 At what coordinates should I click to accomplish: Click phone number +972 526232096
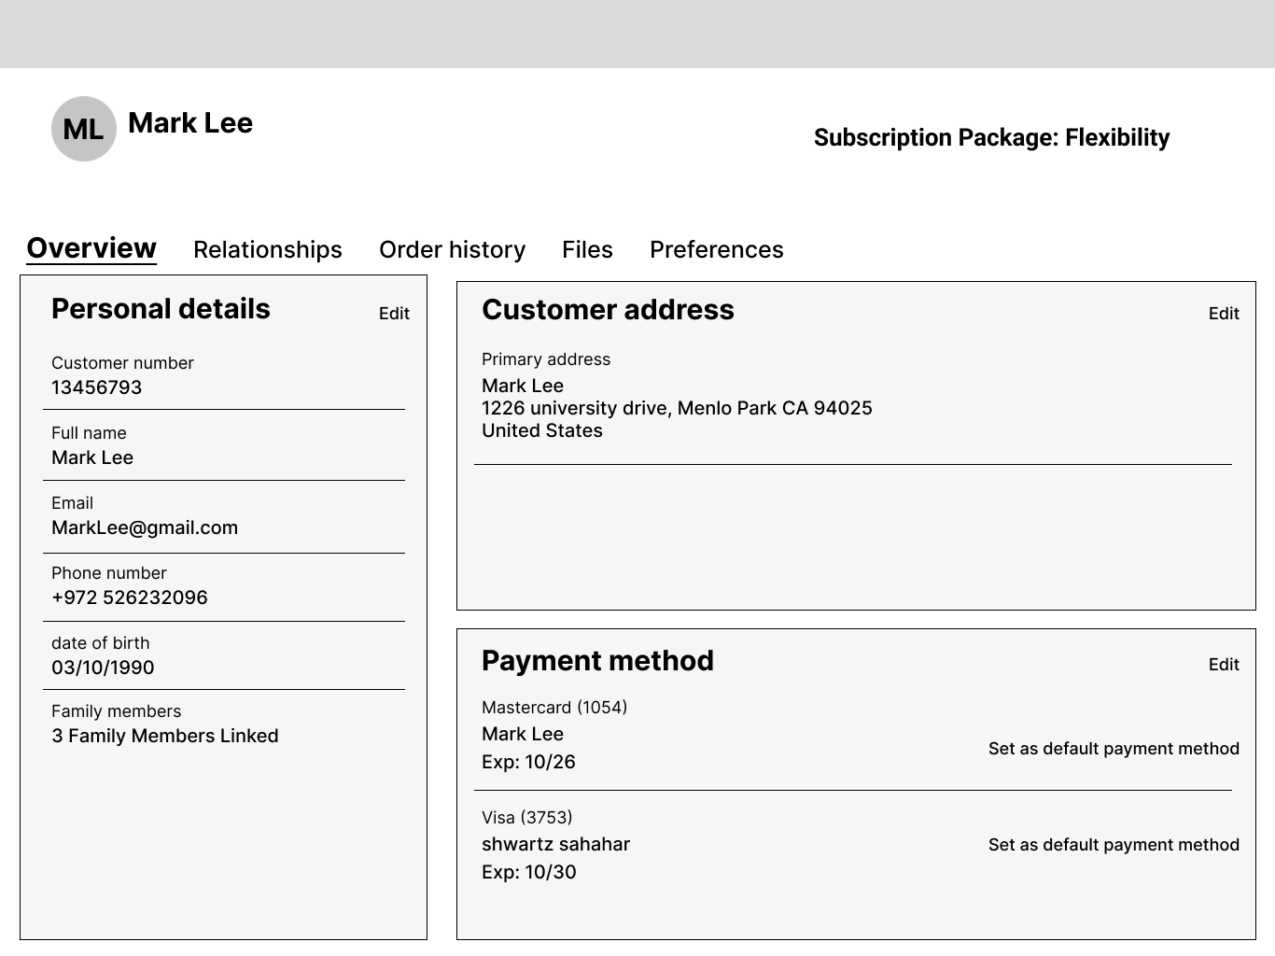[130, 597]
